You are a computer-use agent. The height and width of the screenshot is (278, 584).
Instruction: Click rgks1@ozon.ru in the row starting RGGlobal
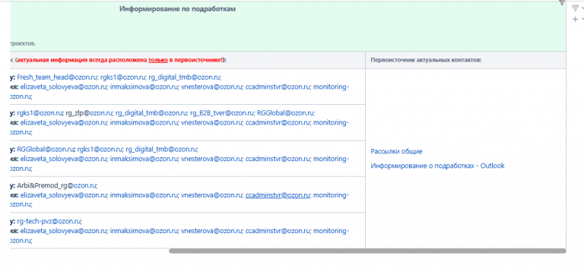coord(100,149)
